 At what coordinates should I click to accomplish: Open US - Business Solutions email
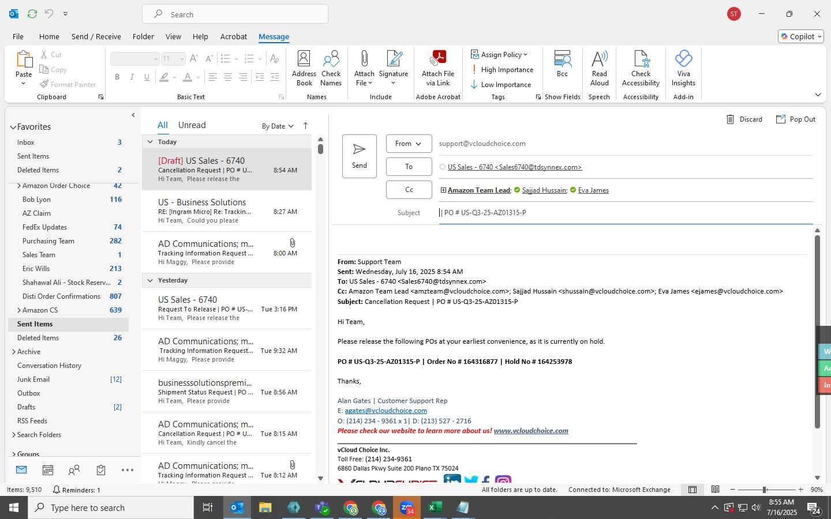coord(227,211)
